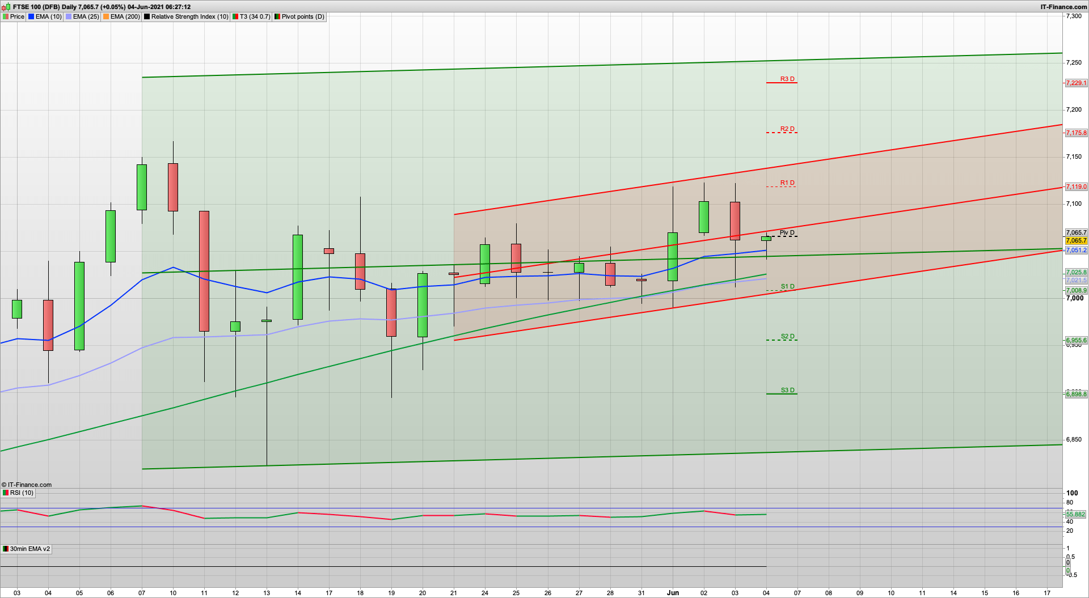Select the lavender EMA (25) indicator icon
Viewport: 1089px width, 598px height.
pos(69,16)
